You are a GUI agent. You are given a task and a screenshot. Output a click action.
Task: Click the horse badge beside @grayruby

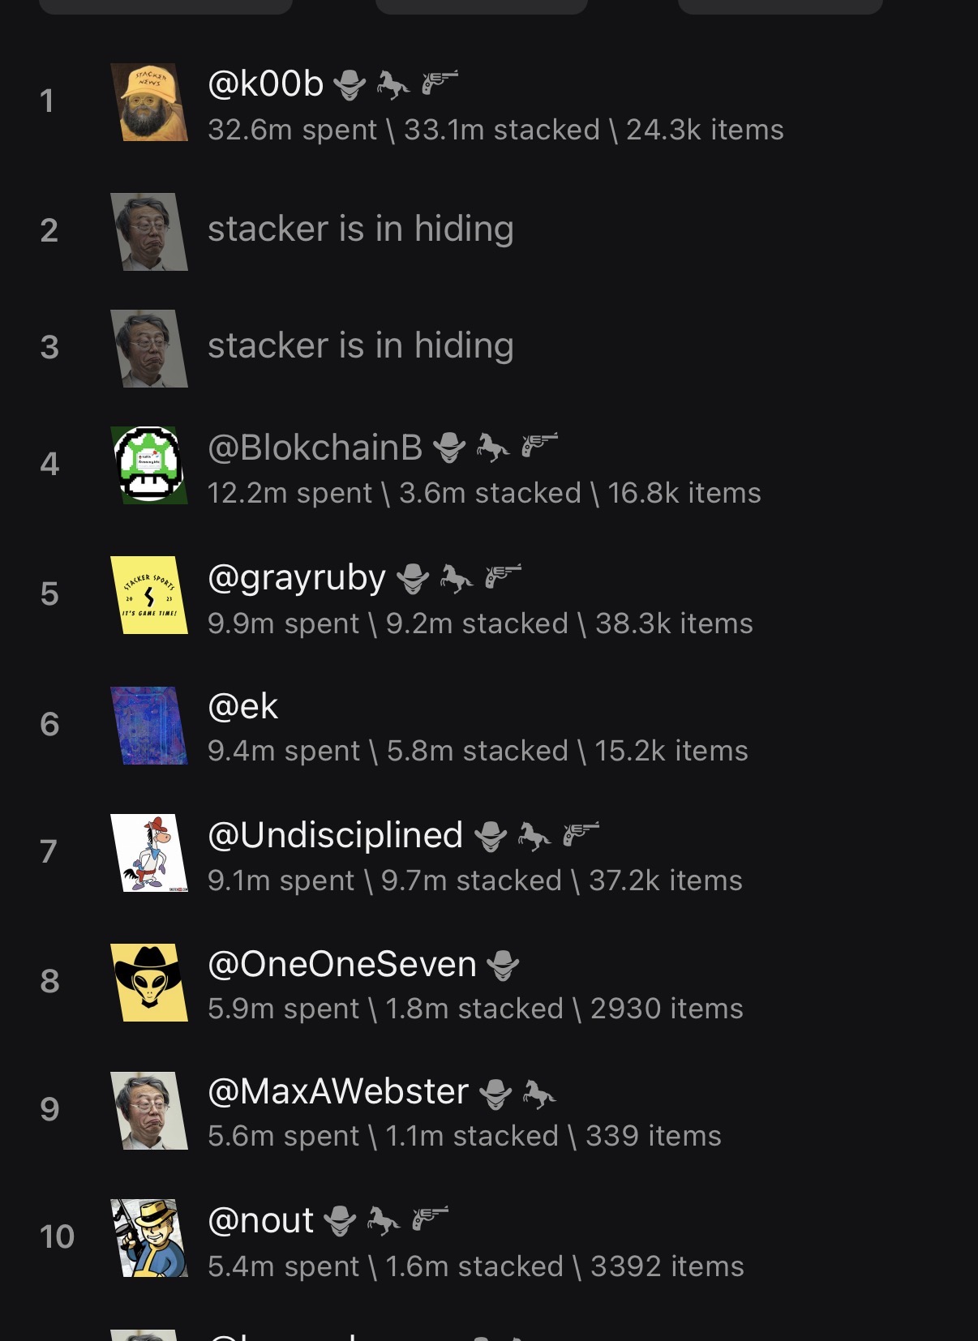(x=457, y=578)
